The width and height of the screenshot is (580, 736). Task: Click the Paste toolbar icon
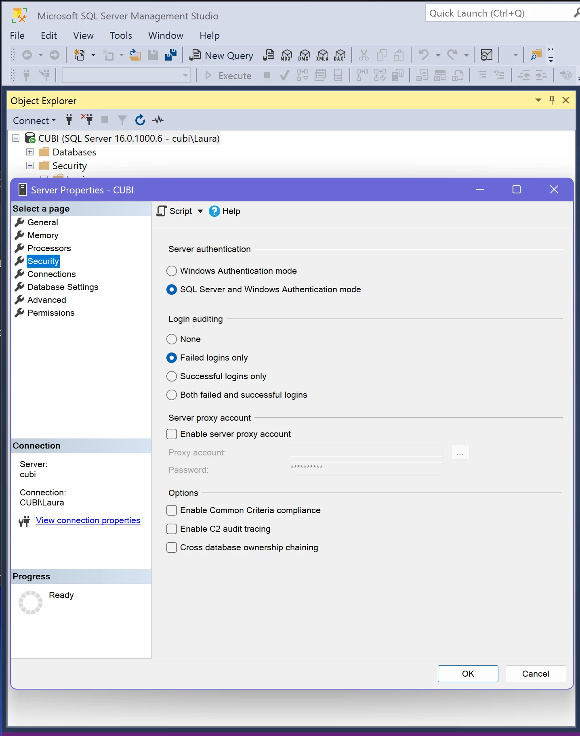399,55
